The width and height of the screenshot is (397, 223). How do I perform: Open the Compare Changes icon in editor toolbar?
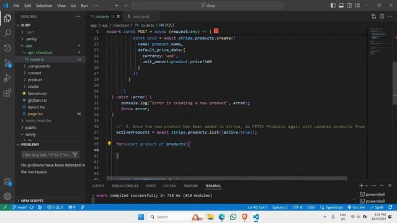click(x=373, y=17)
